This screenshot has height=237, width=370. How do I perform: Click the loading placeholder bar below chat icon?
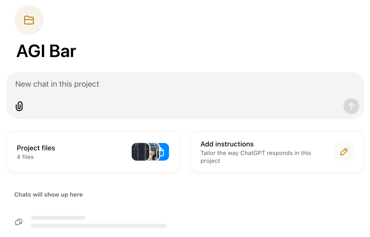coord(58,218)
